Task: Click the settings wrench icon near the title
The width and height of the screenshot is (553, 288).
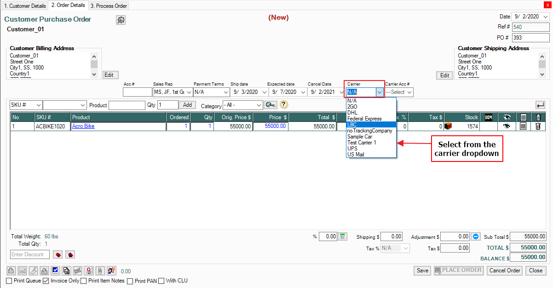Action: [x=121, y=20]
